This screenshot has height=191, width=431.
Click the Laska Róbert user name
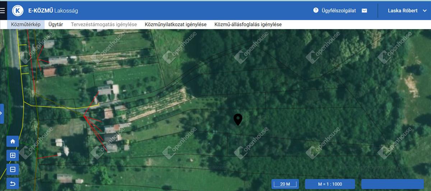pos(402,11)
